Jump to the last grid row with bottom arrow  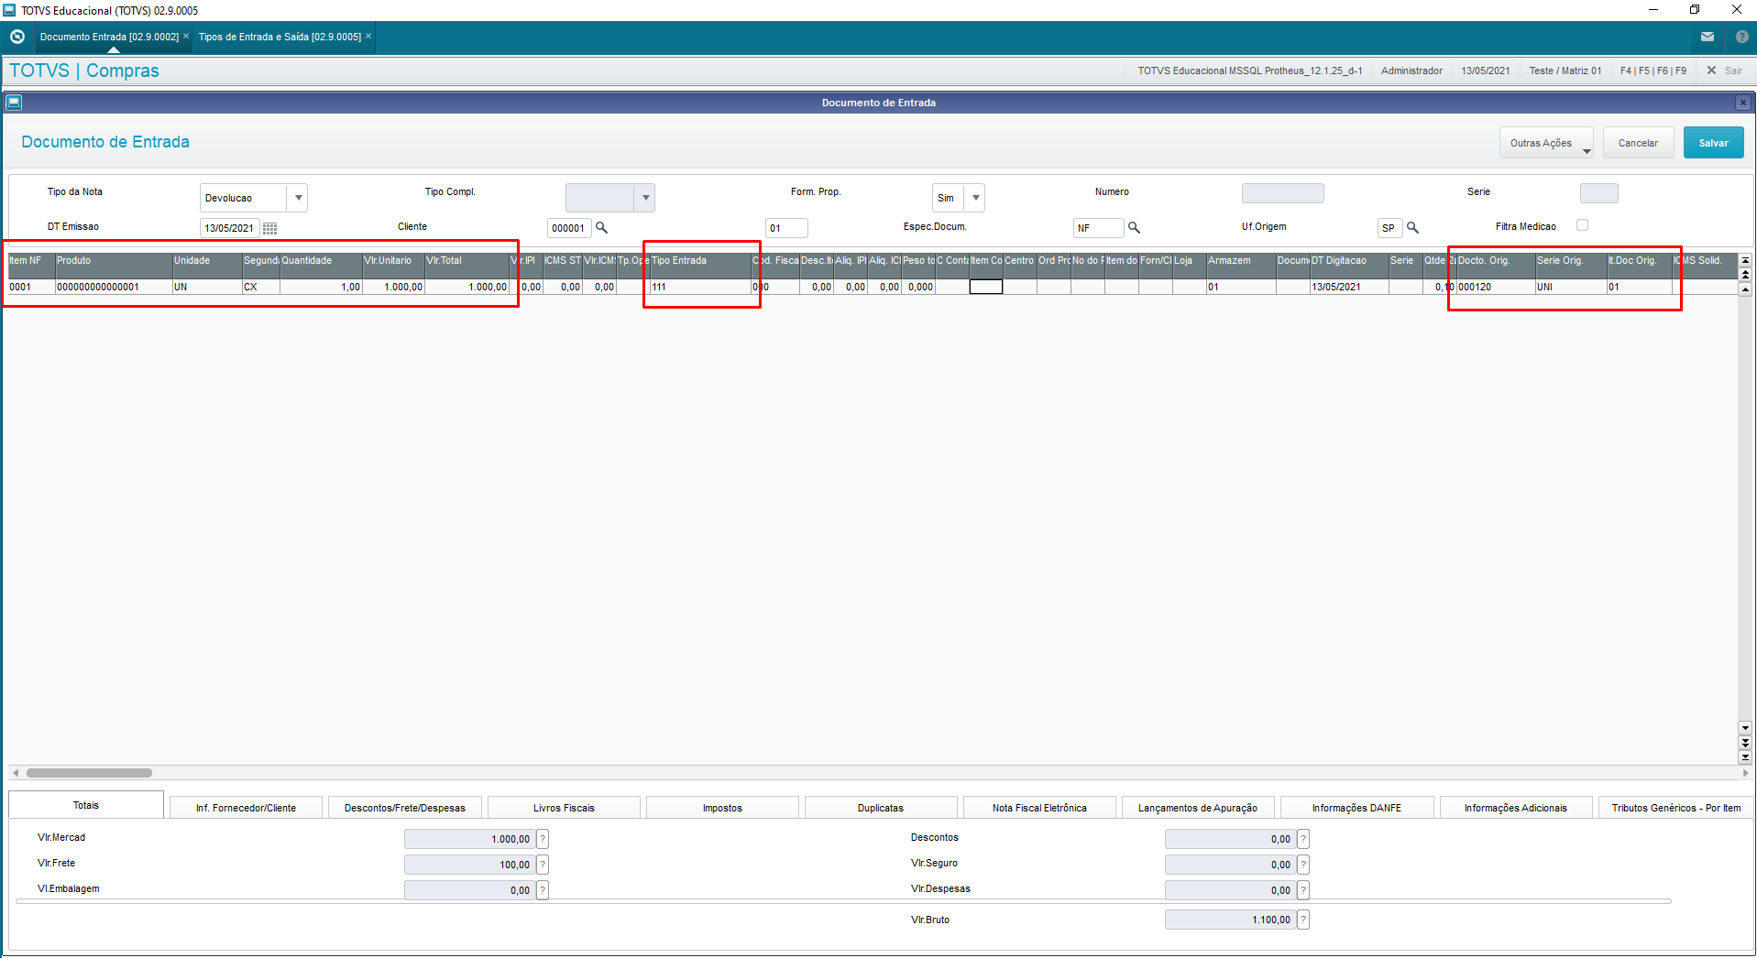(1745, 757)
